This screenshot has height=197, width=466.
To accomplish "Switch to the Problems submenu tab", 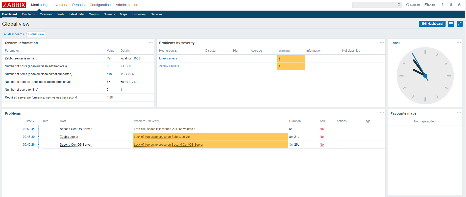I will click(28, 14).
